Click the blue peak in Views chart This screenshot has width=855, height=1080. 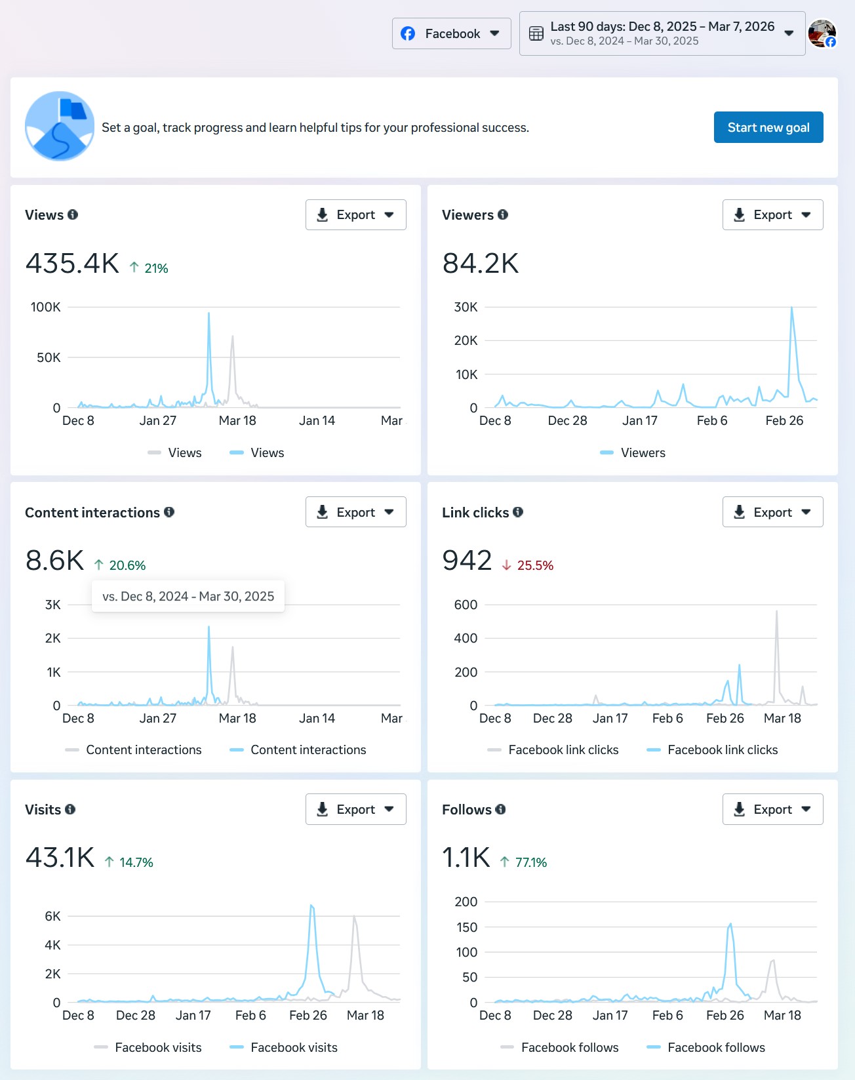[x=209, y=315]
